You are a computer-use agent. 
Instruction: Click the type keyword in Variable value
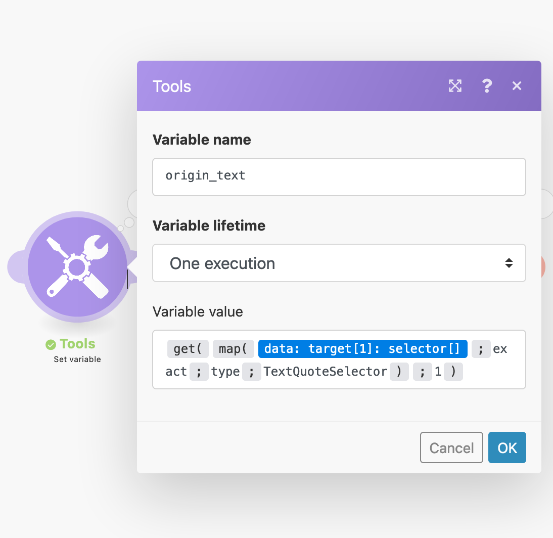(x=225, y=372)
